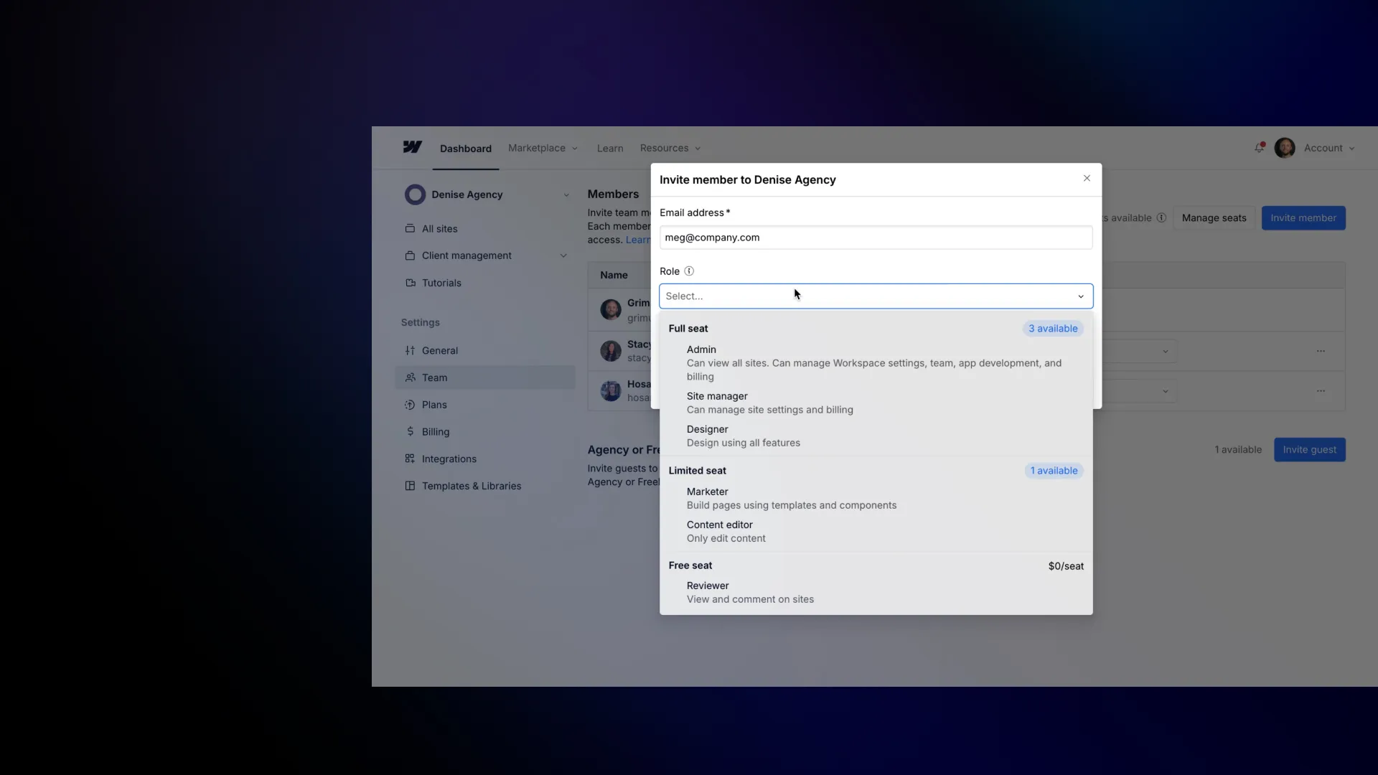Image resolution: width=1378 pixels, height=775 pixels.
Task: Open three-dot menu for Stacy row
Action: [x=1321, y=351]
